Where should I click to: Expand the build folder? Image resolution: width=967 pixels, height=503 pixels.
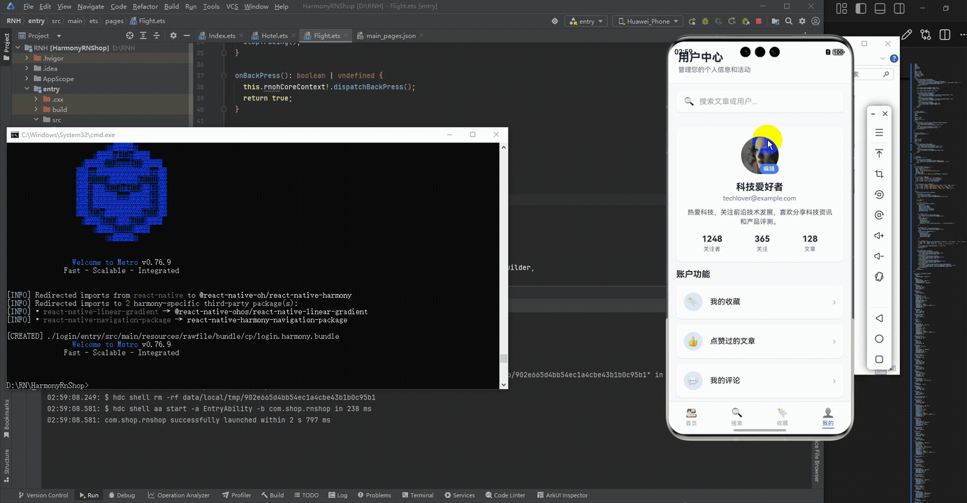point(36,110)
